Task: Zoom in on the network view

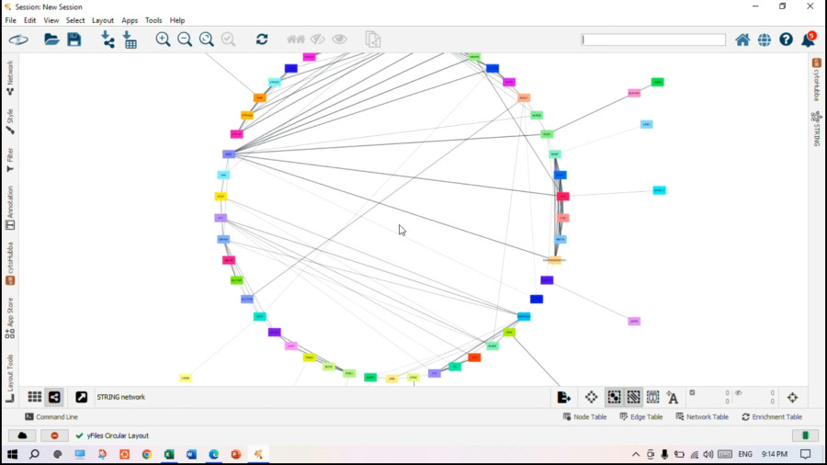Action: pos(163,40)
